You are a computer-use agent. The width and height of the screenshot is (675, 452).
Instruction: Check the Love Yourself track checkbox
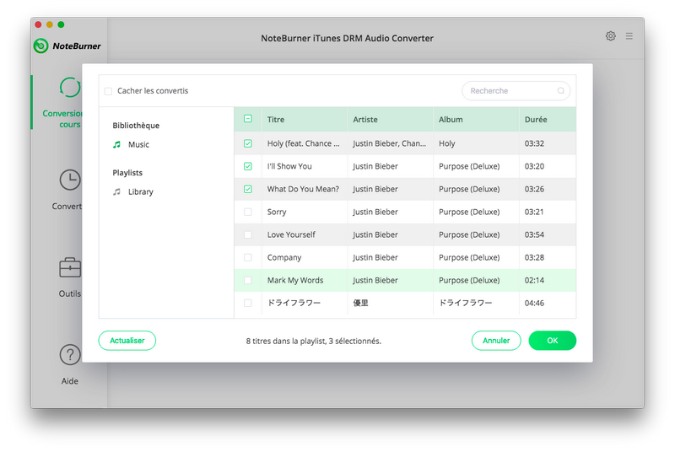248,234
